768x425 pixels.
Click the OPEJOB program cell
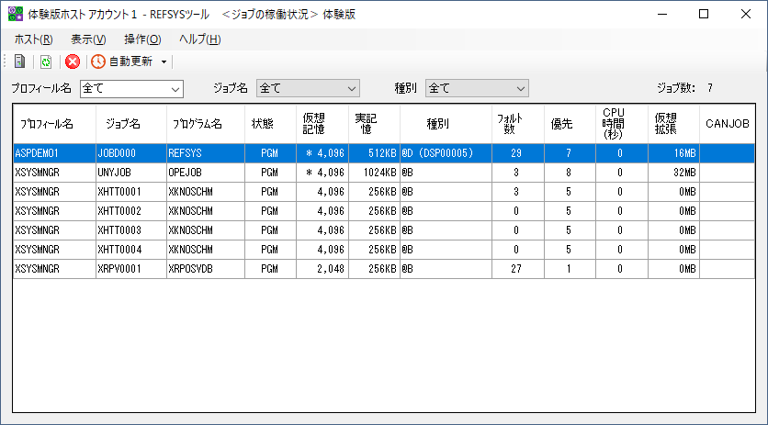coord(206,173)
